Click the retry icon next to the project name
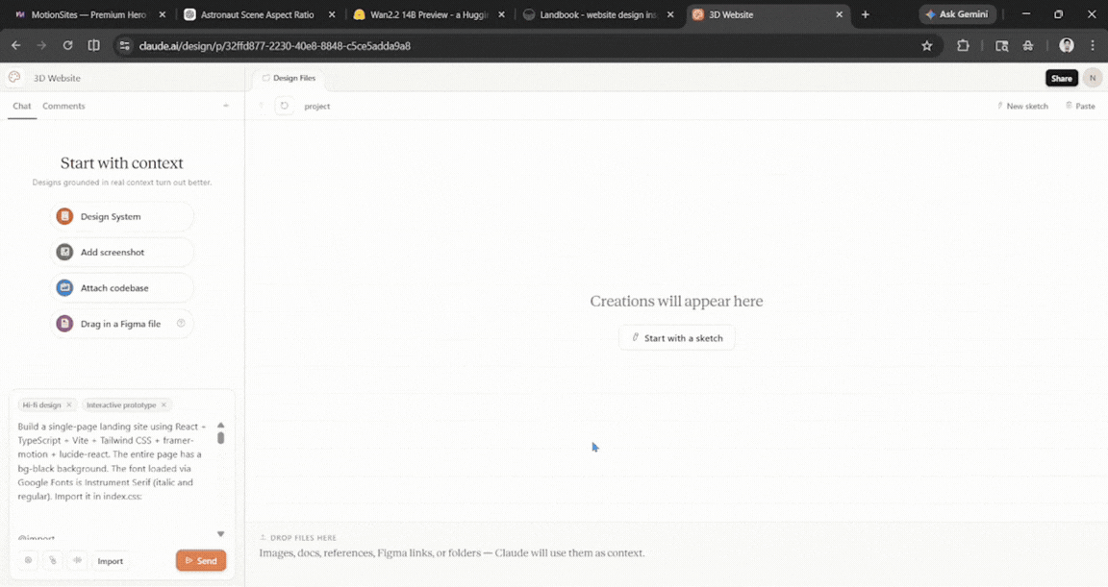 coord(284,106)
